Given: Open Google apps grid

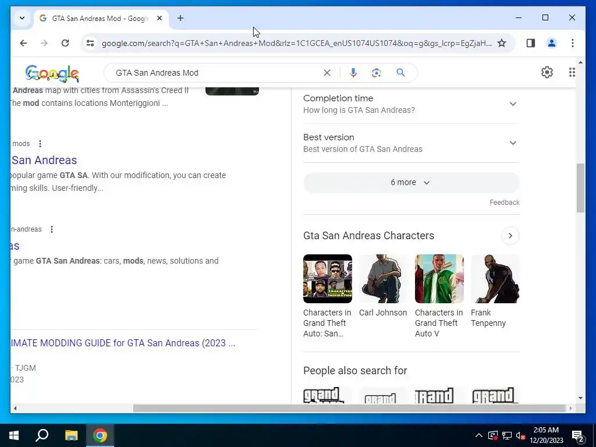Looking at the screenshot, I should point(572,72).
